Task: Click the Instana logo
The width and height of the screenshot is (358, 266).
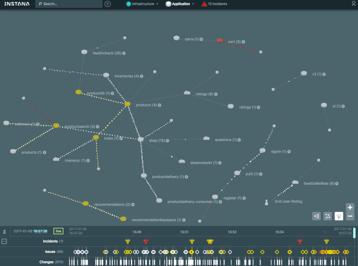Action: (17, 4)
